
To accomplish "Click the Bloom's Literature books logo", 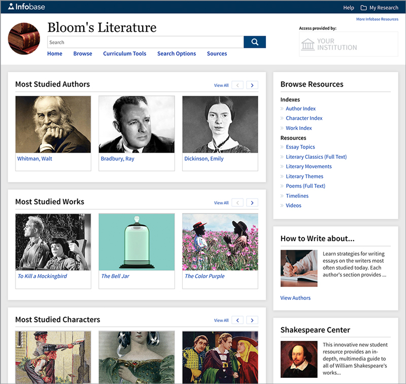I will click(x=24, y=39).
